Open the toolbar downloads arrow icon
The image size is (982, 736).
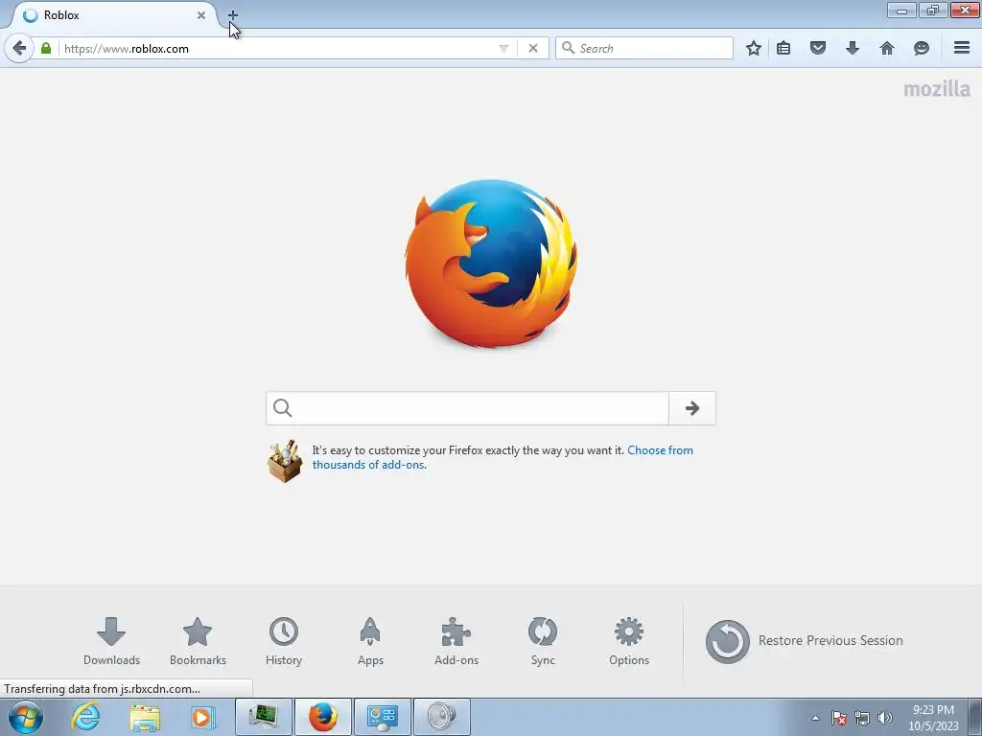pyautogui.click(x=853, y=48)
